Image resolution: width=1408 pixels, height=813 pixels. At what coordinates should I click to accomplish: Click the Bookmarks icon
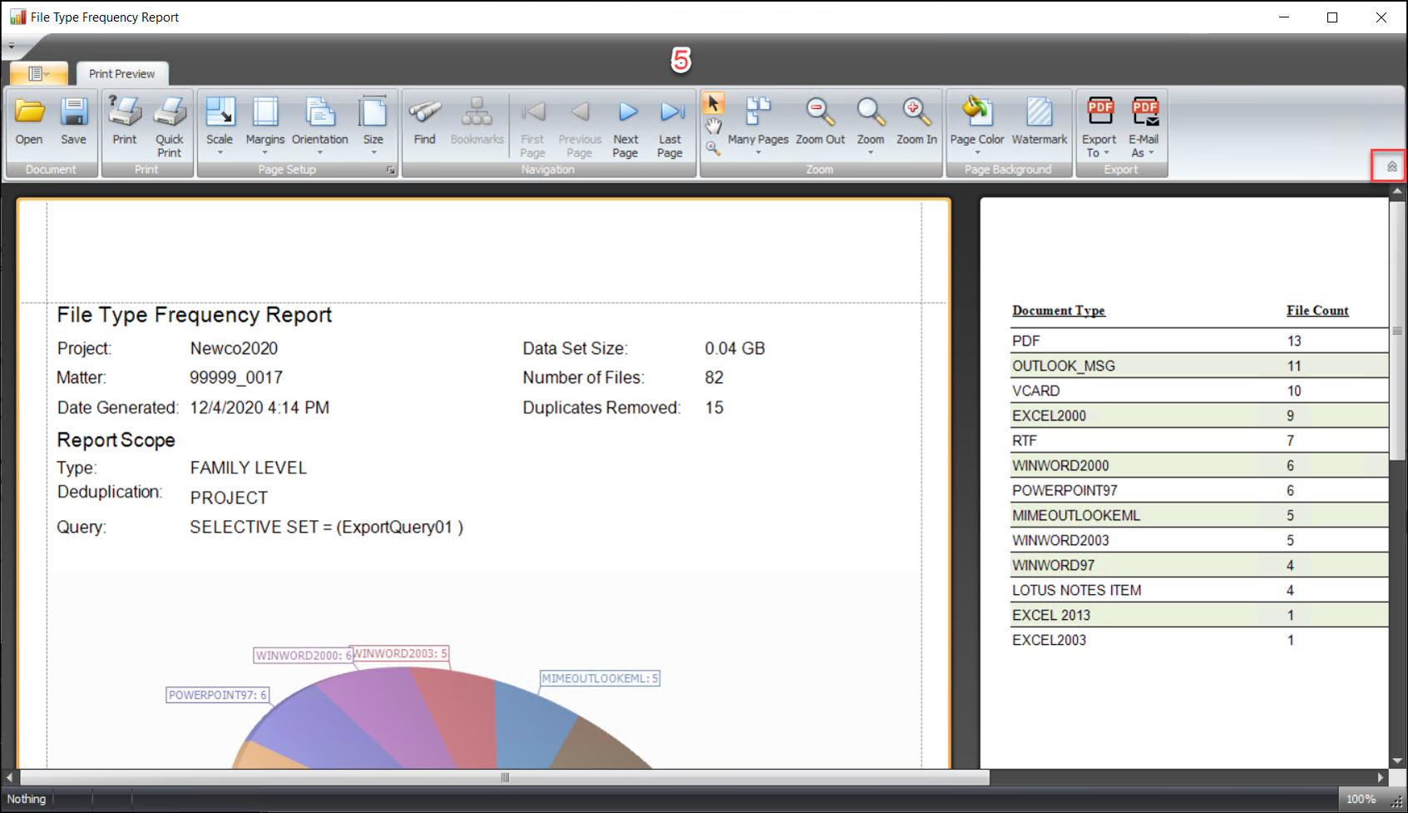coord(477,121)
